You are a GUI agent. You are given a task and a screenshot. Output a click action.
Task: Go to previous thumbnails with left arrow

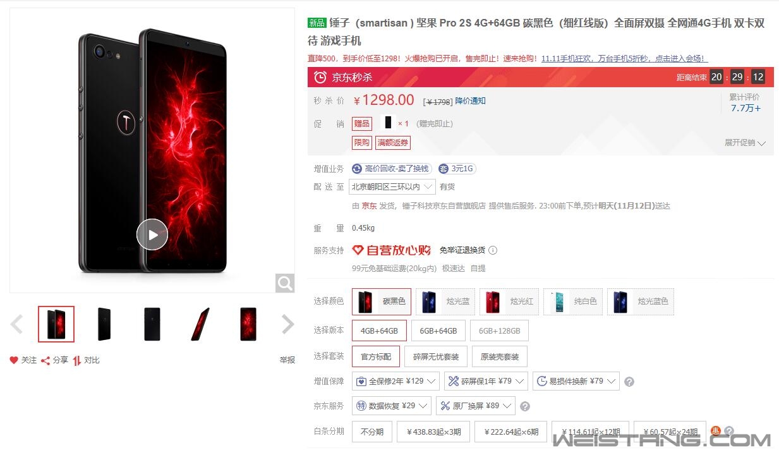click(x=17, y=324)
